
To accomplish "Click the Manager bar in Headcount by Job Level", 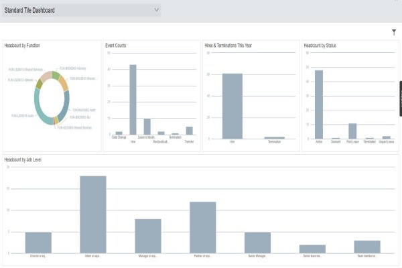I will coord(148,237).
